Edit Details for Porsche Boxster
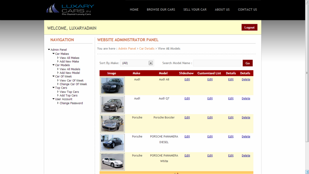The height and width of the screenshot is (174, 309). (231, 117)
